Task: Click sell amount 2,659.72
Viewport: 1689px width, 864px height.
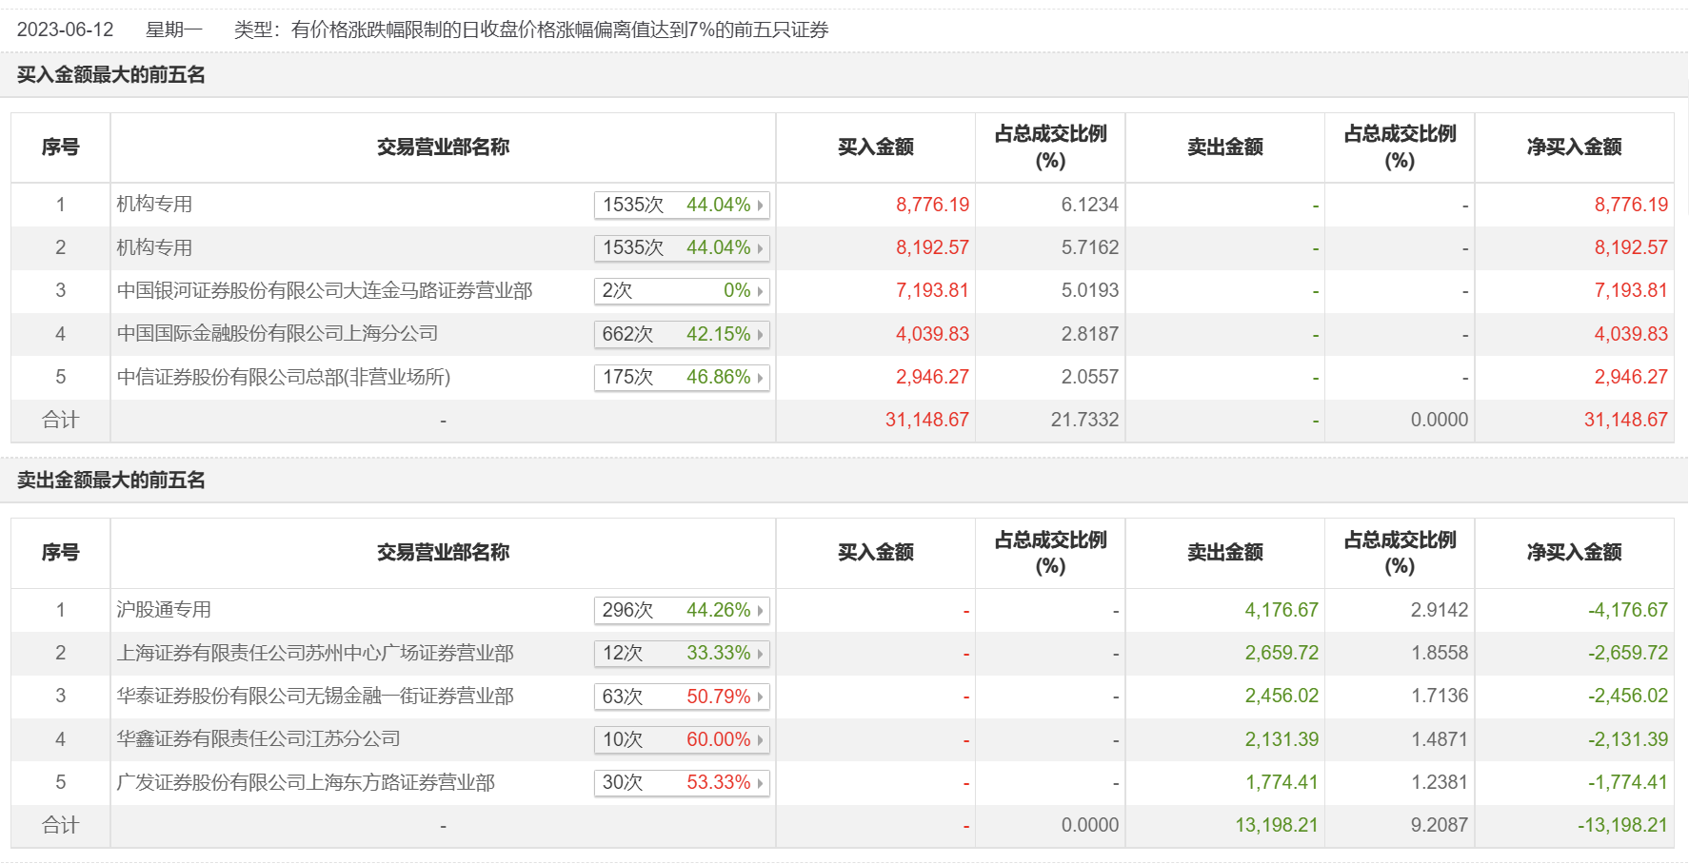Action: point(1282,653)
